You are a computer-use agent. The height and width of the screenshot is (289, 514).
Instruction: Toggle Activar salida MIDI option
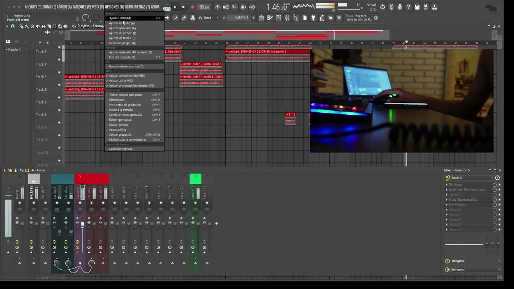pos(135,80)
